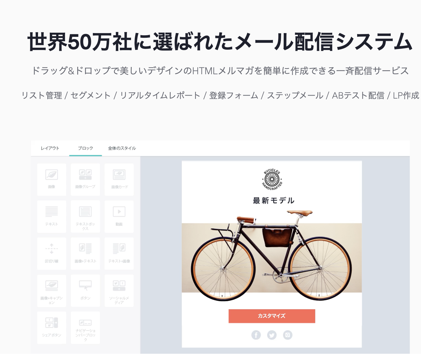Click the bicycle image in preview
The width and height of the screenshot is (421, 355).
pos(272,255)
